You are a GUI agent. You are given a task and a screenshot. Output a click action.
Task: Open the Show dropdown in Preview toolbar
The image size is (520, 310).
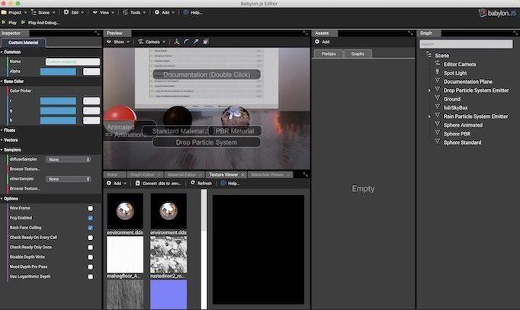(x=118, y=42)
